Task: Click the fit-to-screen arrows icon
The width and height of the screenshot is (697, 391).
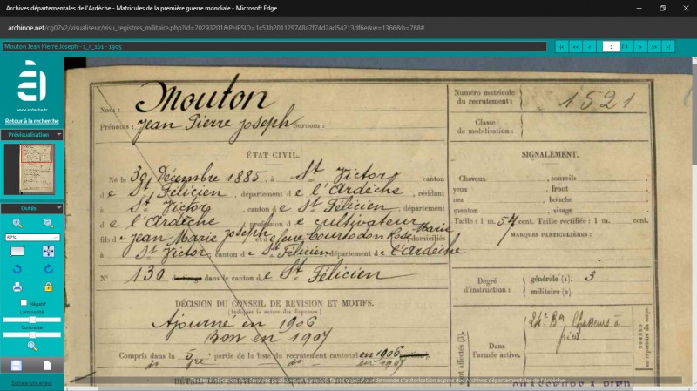Action: 49,252
